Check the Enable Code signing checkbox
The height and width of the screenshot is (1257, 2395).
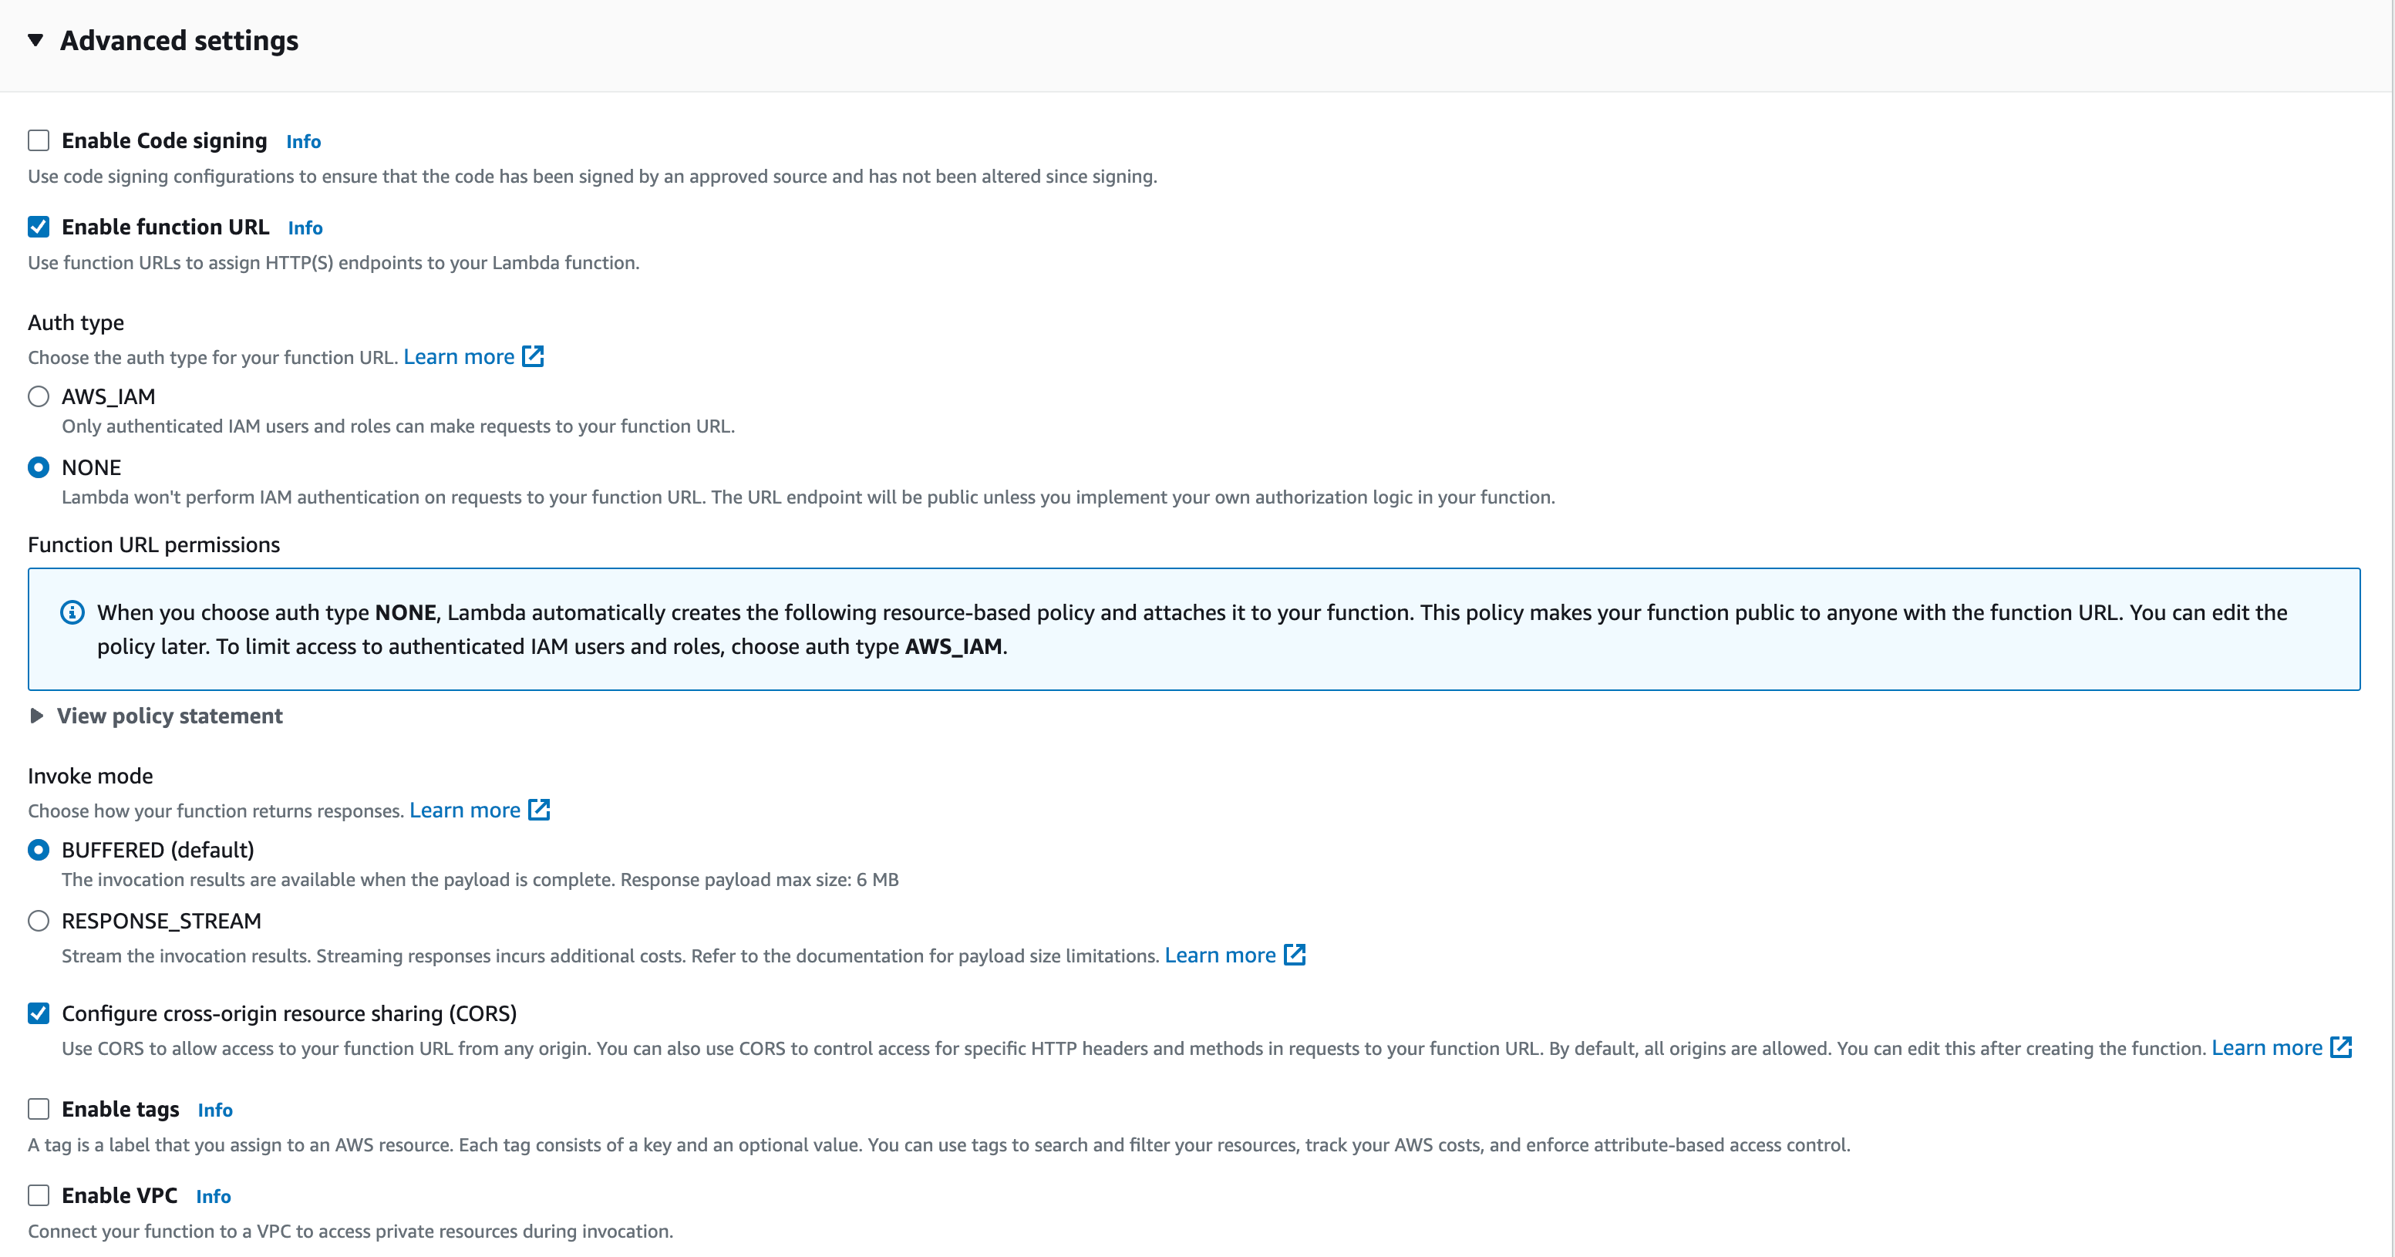pos(38,140)
